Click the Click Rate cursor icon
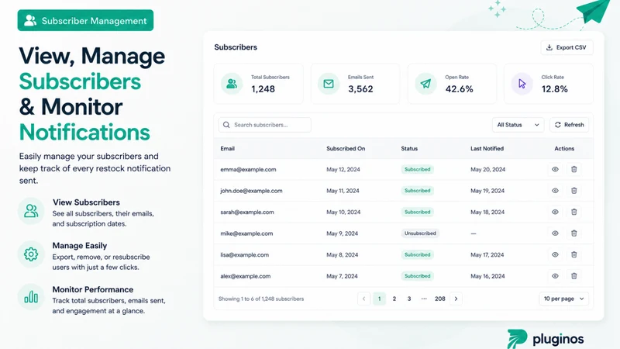 (522, 84)
